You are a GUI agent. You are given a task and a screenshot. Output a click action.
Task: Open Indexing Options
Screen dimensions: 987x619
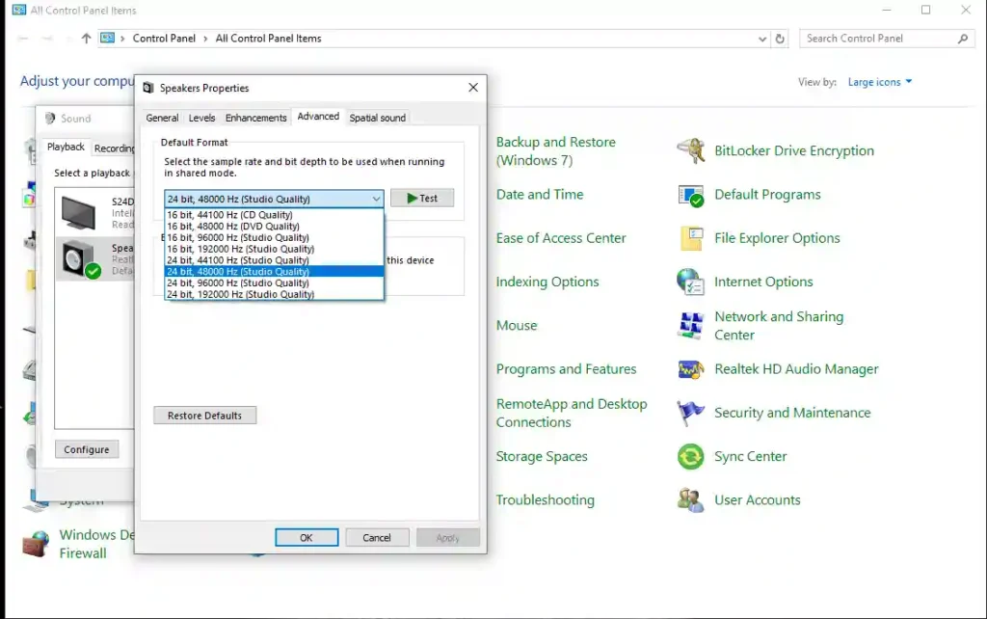(x=547, y=282)
